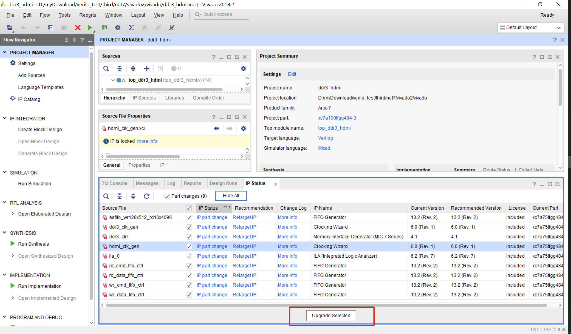Image resolution: width=571 pixels, height=334 pixels.
Task: Toggle the header select-all checkbox
Action: 189,208
